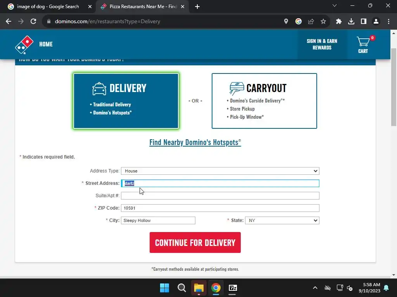Click Chrome icon in taskbar

tap(216, 288)
